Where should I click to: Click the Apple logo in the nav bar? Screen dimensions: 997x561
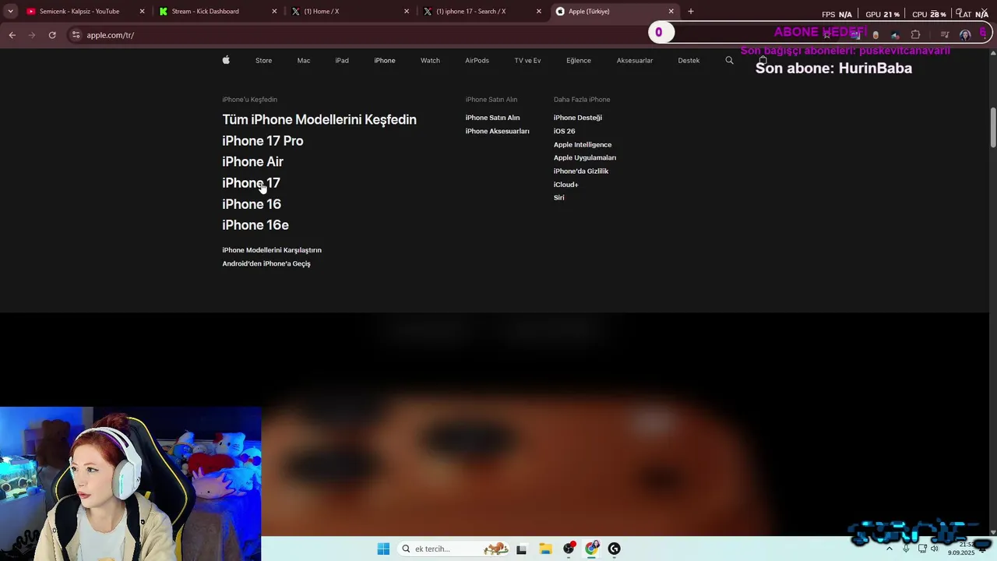click(226, 60)
